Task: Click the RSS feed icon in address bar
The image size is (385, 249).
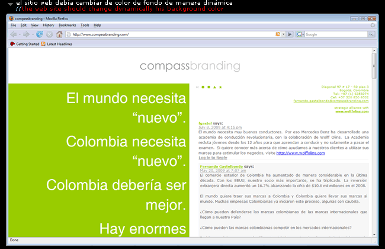Action: (x=278, y=34)
